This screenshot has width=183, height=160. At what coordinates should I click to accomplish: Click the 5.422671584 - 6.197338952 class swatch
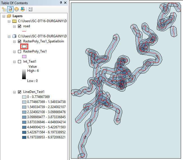(x=24, y=132)
